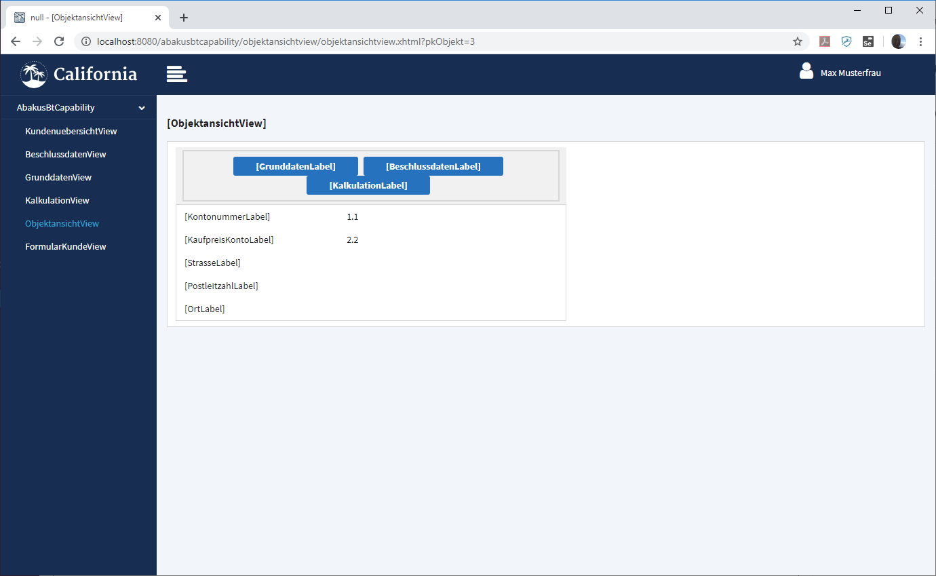This screenshot has width=936, height=576.
Task: Click the [PostleitzahlLabel] text
Action: (221, 286)
